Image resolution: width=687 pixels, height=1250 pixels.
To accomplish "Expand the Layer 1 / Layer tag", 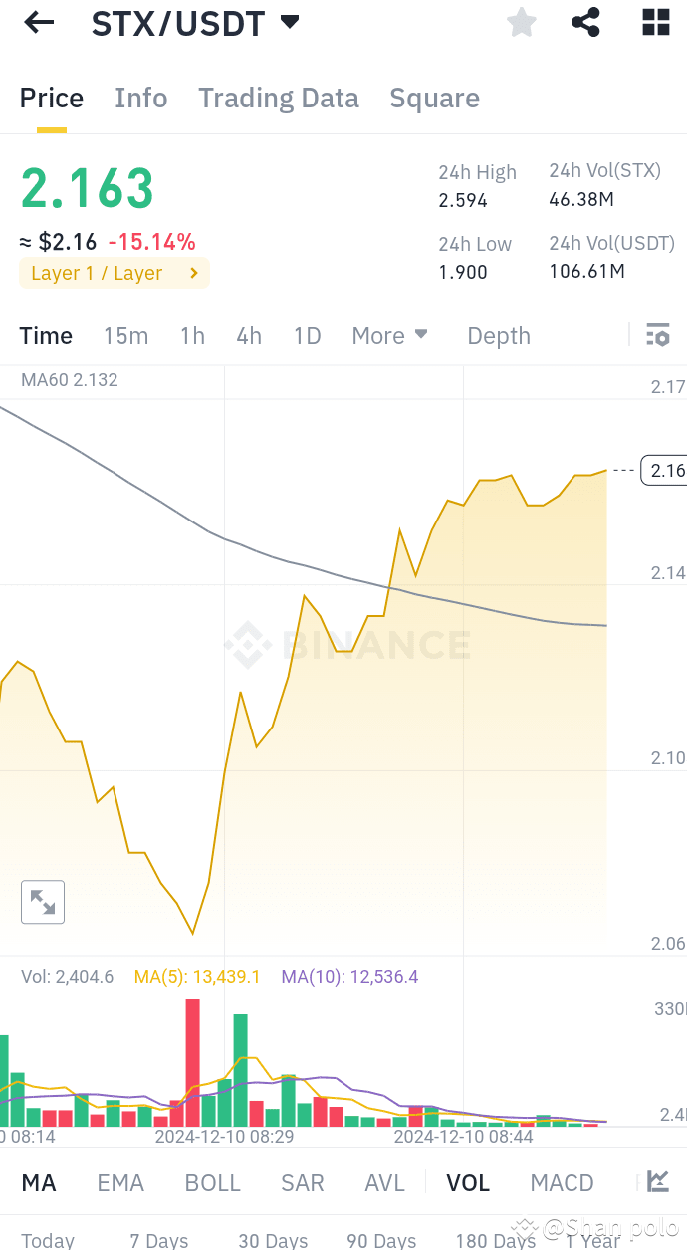I will point(114,272).
